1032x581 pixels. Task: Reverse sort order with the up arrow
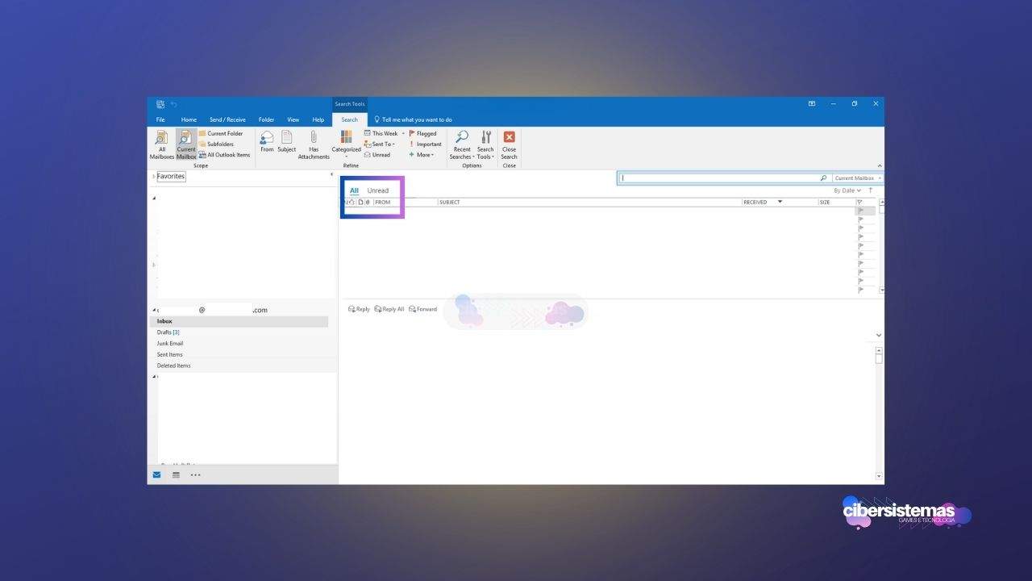871,190
